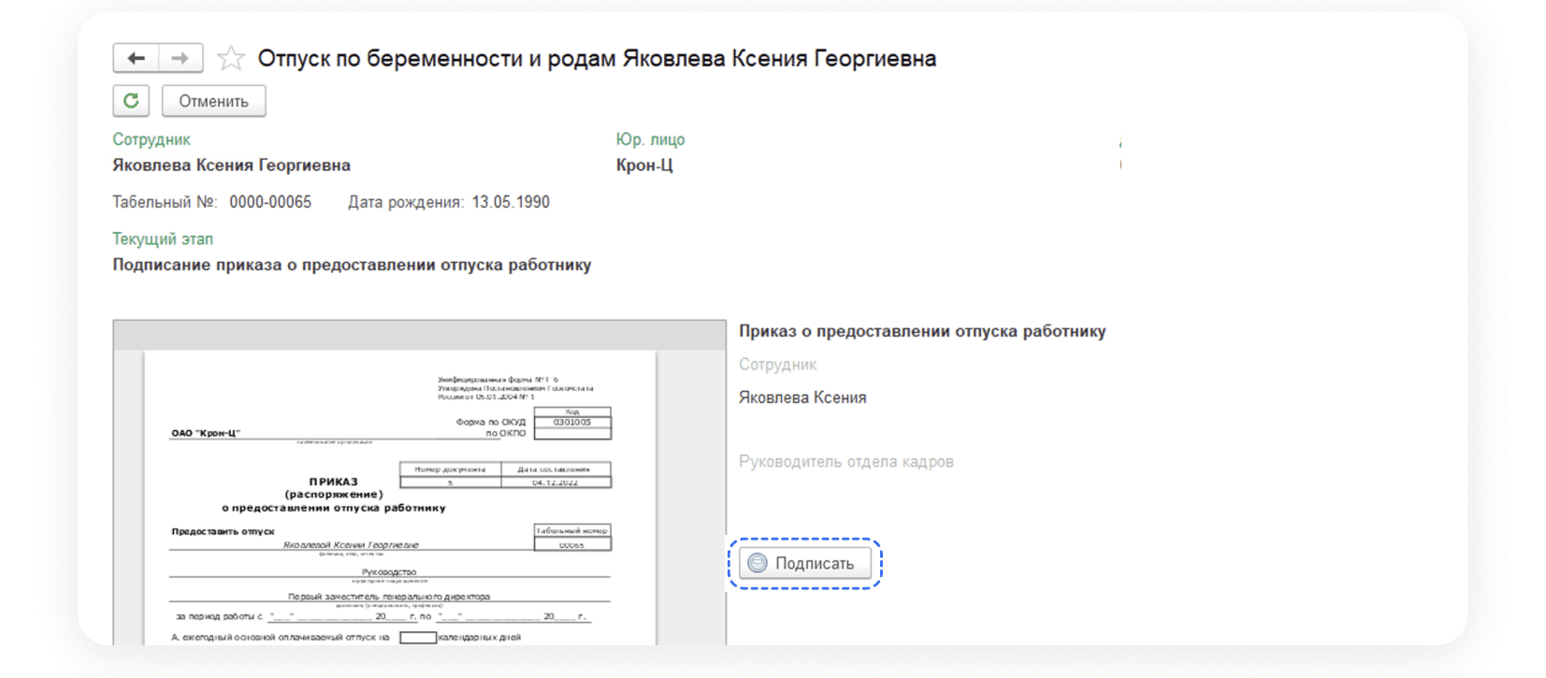Click personnel number 0000-00065
The height and width of the screenshot is (678, 1546).
pos(270,202)
